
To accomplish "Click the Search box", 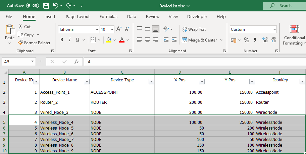I will [x=285, y=6].
